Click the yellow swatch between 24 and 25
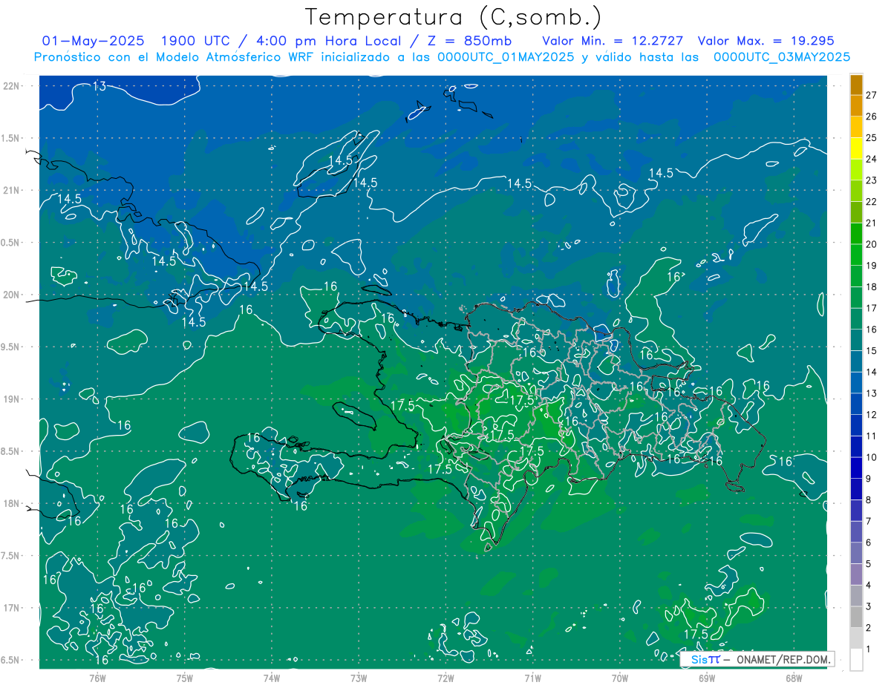891x688 pixels. click(856, 148)
